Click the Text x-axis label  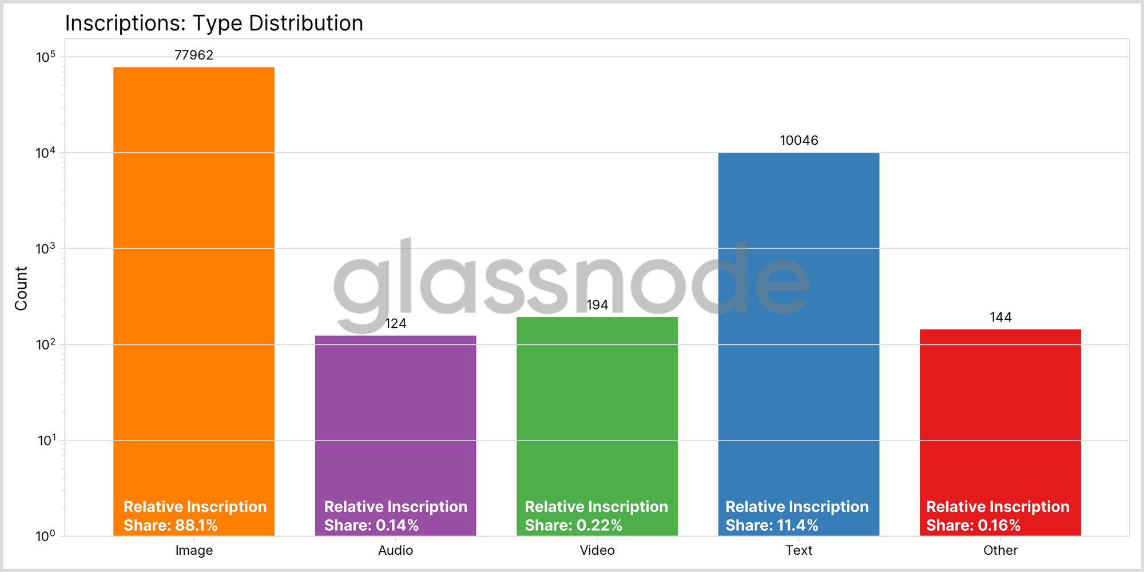pos(799,550)
